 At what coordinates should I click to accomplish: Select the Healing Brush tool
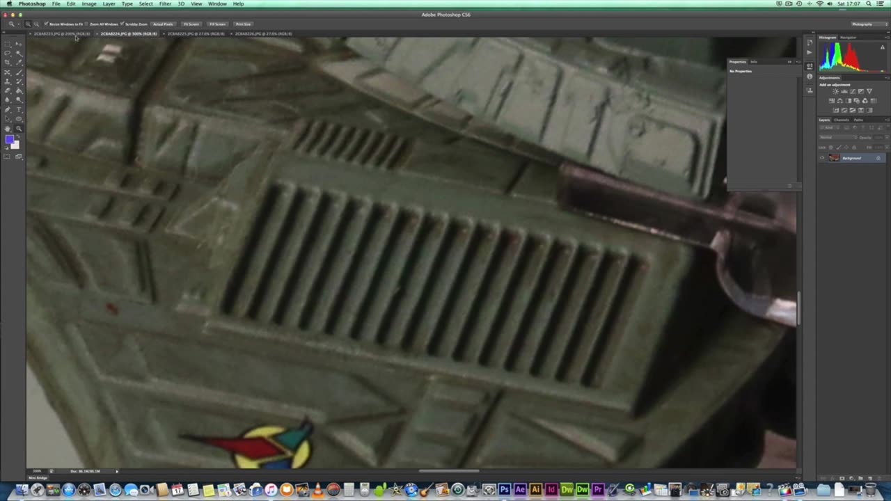point(7,72)
